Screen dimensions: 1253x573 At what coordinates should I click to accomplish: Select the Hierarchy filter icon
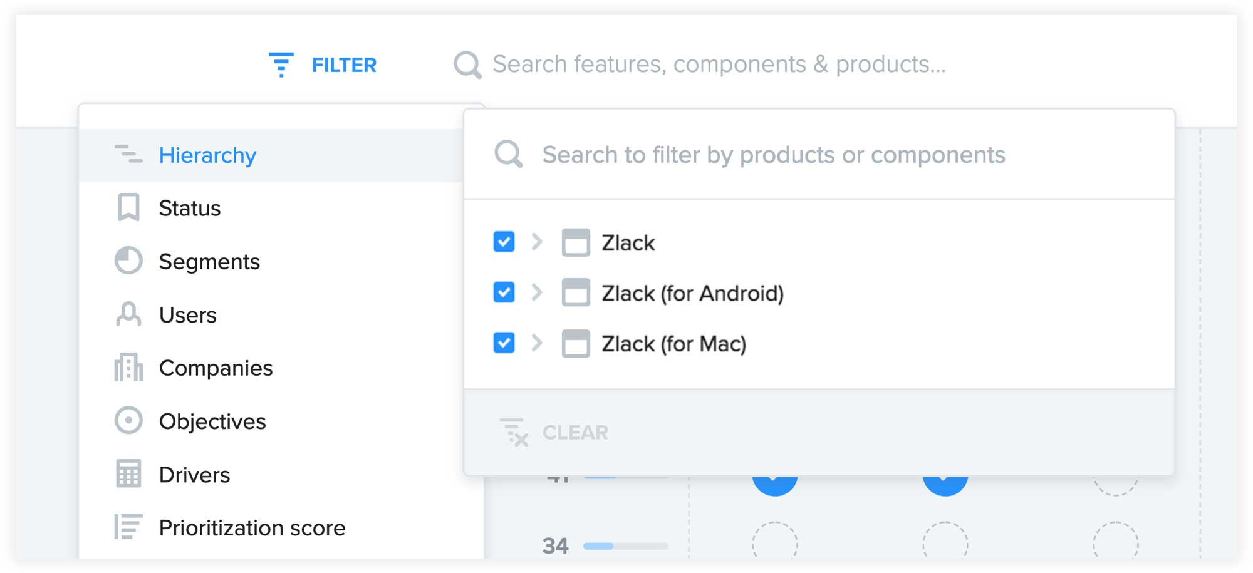click(x=128, y=155)
